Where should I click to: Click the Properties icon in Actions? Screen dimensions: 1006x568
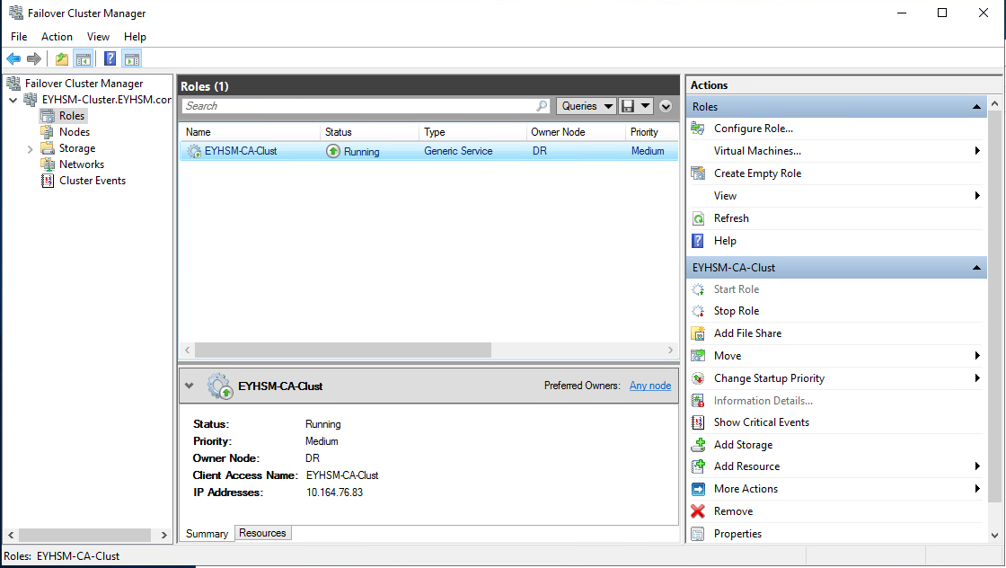pos(698,533)
